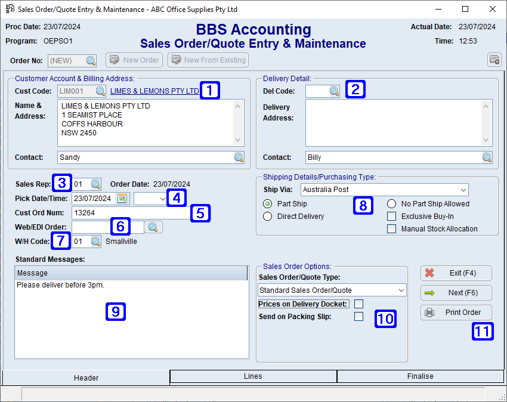Screen dimensions: 507x402
Task: Click the billing address scroll down arrow
Action: (x=237, y=140)
